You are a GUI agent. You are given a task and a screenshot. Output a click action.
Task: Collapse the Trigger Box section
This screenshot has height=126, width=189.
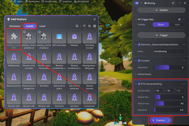click(x=136, y=19)
